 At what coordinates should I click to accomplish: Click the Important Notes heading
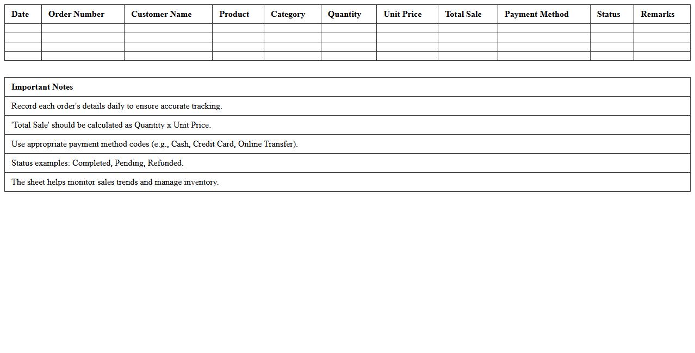click(x=42, y=87)
